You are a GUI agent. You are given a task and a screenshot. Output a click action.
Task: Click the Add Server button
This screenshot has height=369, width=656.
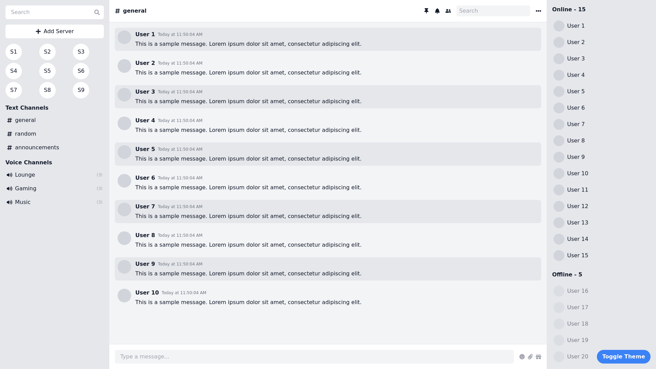[x=55, y=31]
